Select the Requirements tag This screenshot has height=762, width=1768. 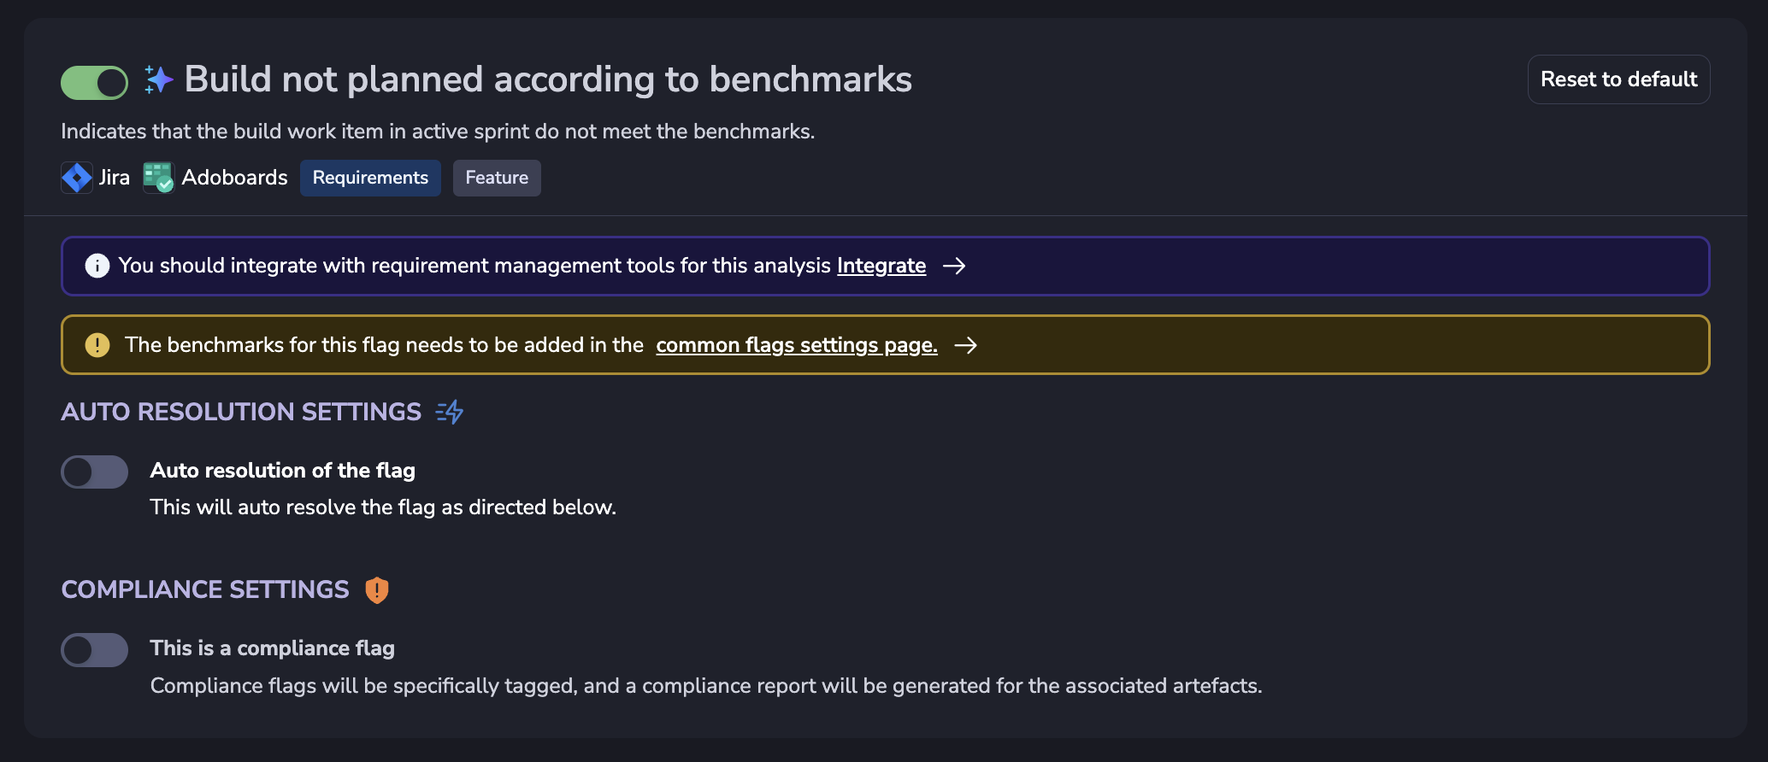coord(370,178)
